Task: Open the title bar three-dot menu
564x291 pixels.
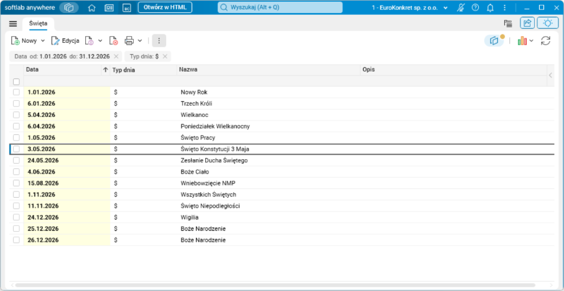Action: coord(505,7)
